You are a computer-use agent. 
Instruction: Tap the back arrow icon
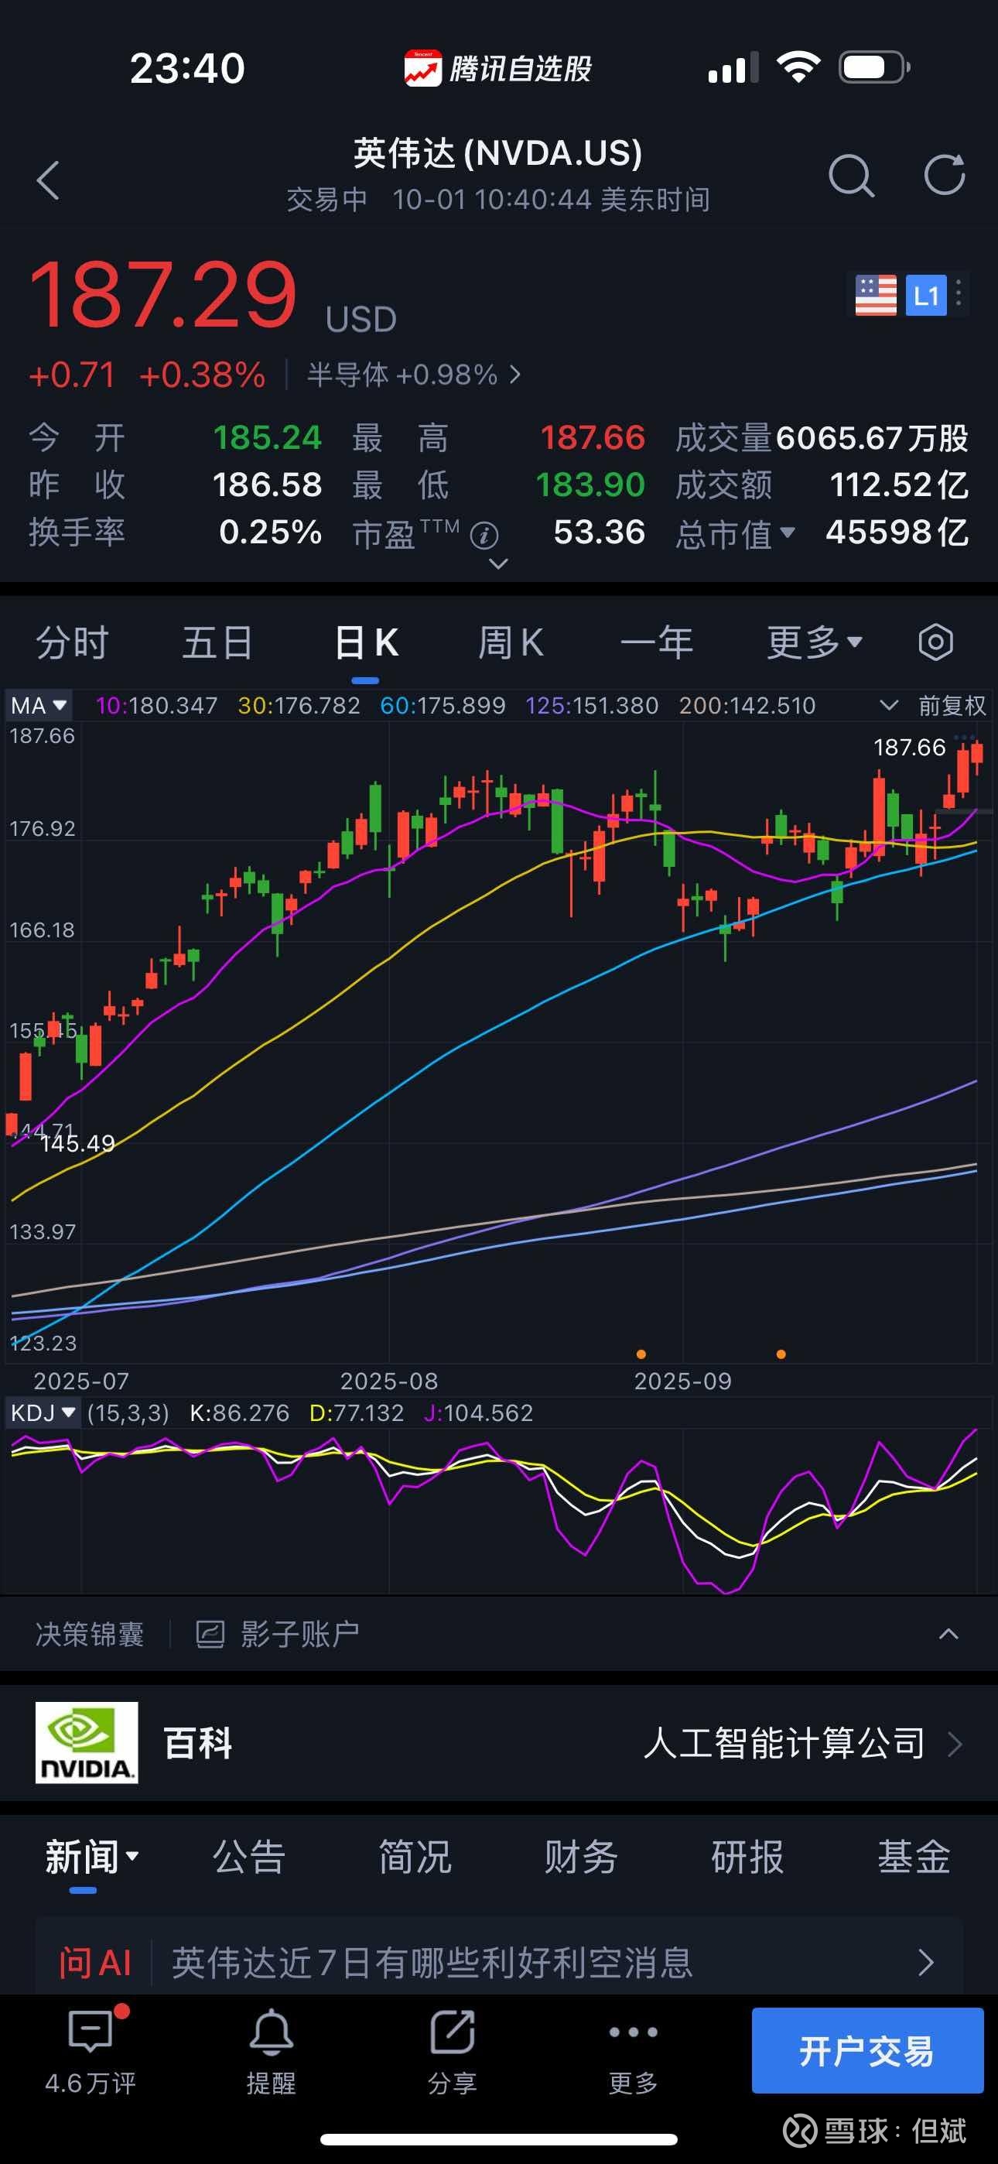coord(49,180)
